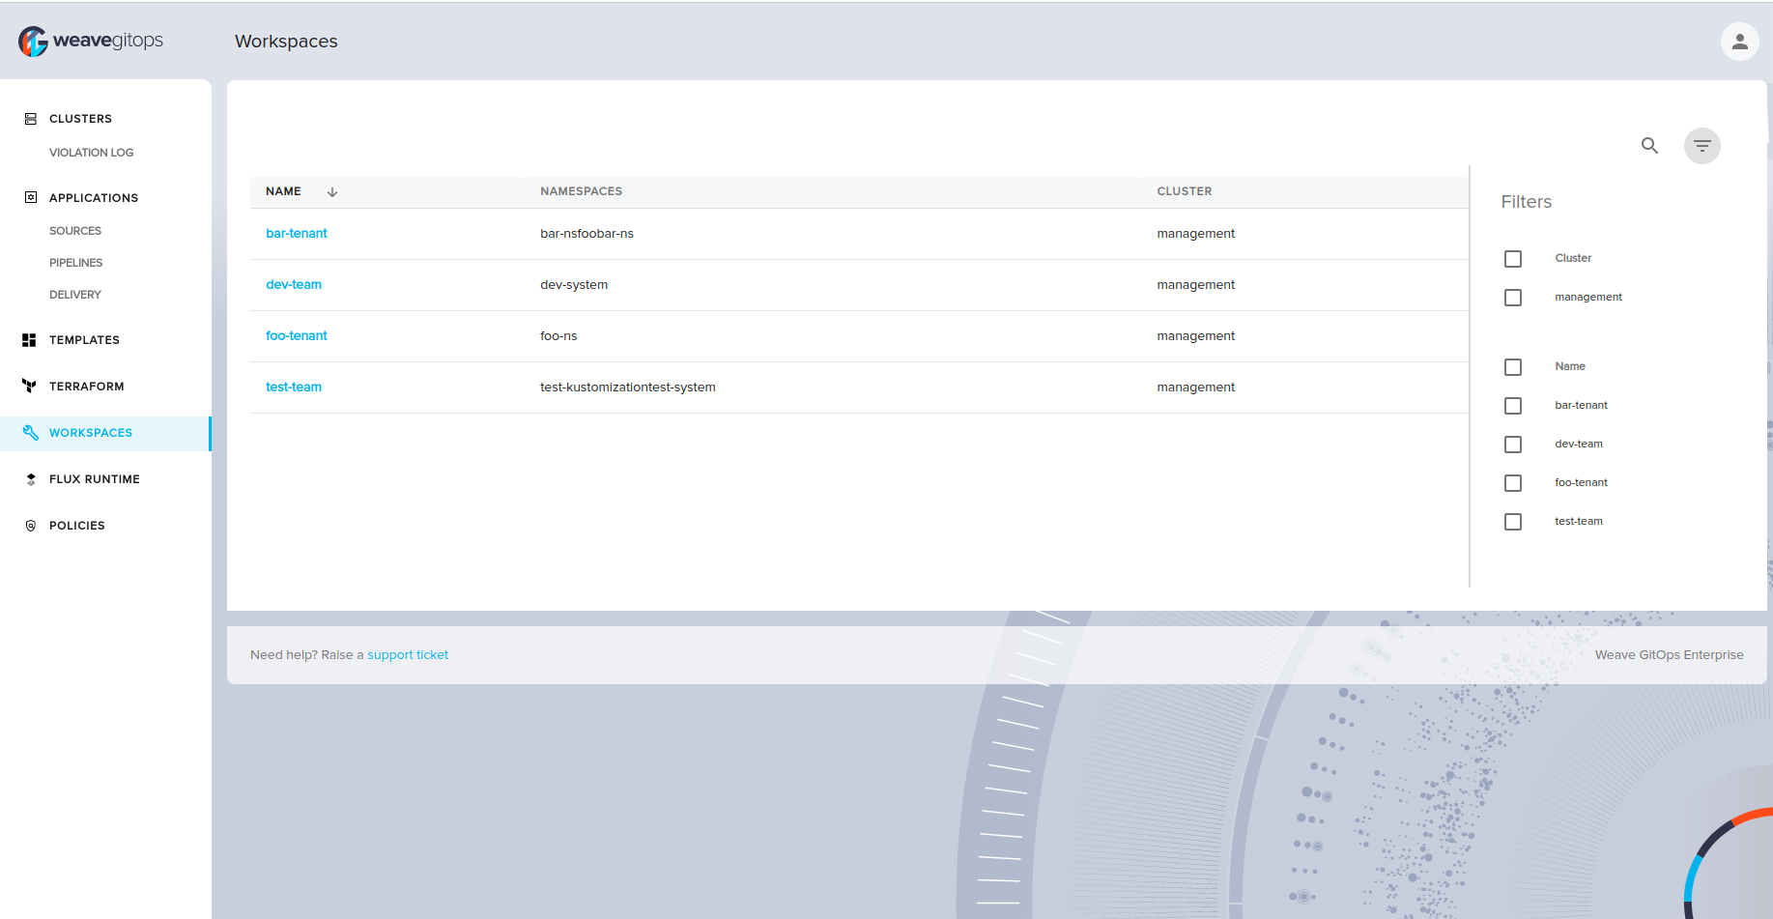This screenshot has height=919, width=1773.
Task: Click the Clusters sidebar icon
Action: coord(31,119)
